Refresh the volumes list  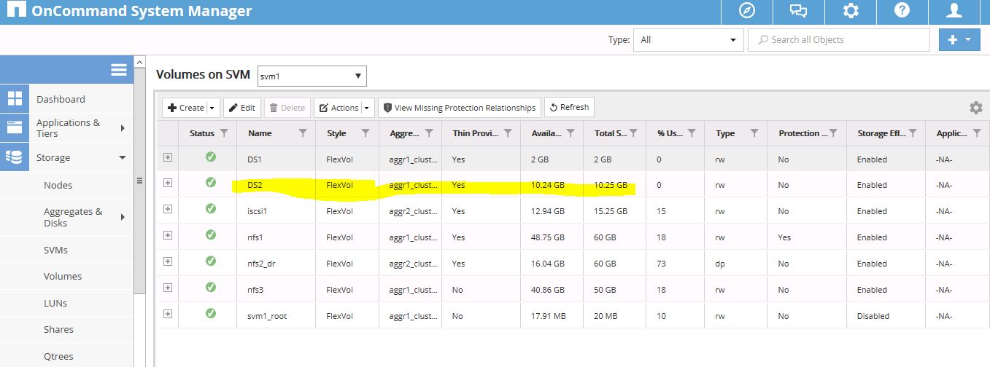click(569, 107)
